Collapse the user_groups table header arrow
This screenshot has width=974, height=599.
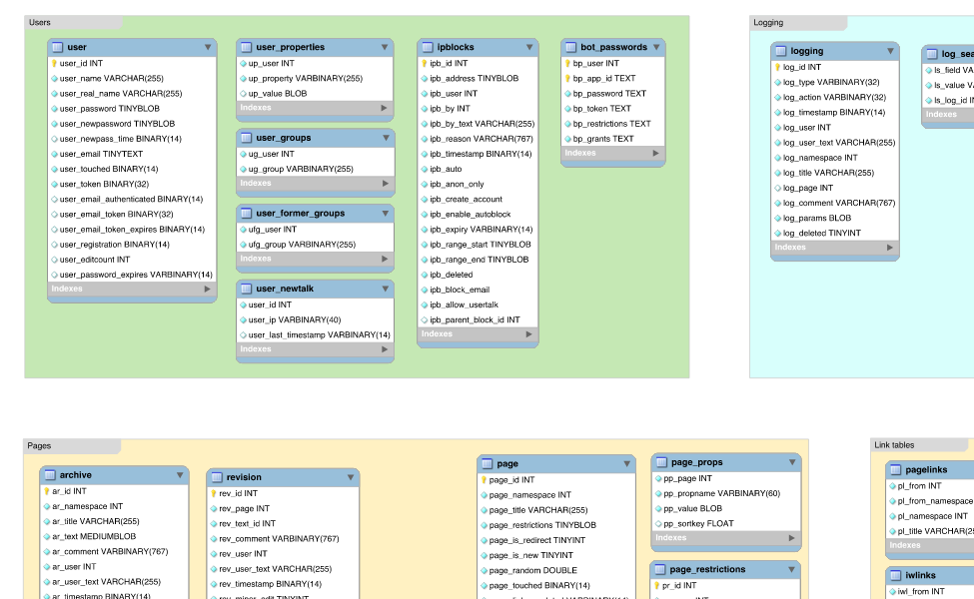pyautogui.click(x=386, y=138)
